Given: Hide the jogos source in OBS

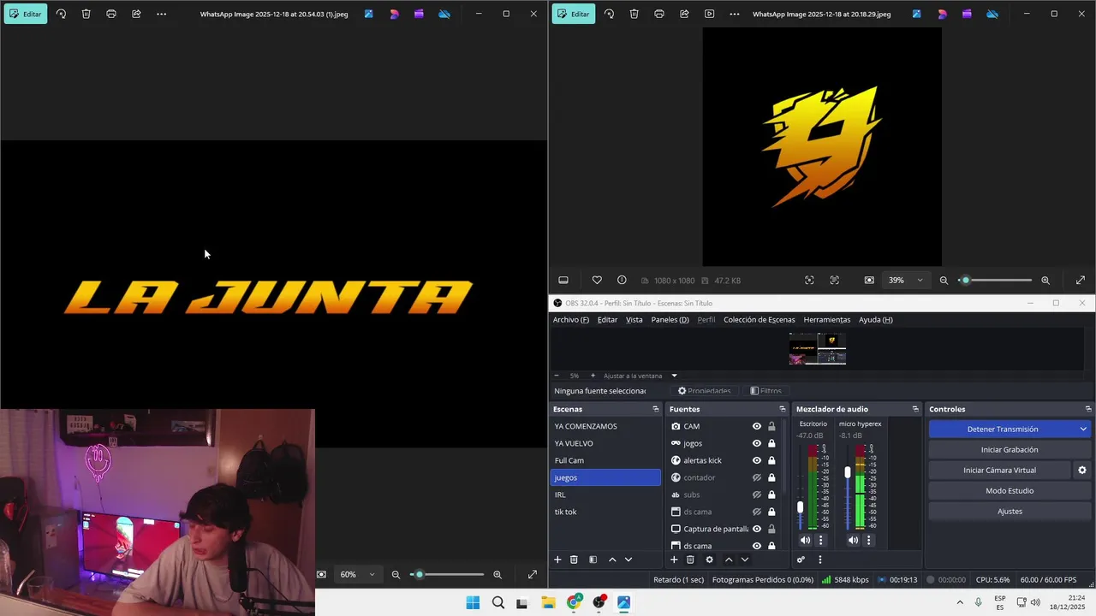Looking at the screenshot, I should 757,443.
